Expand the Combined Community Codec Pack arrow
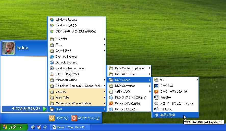This screenshot has height=131, width=226. click(x=104, y=86)
